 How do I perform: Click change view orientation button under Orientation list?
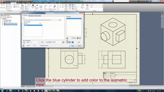pyautogui.click(x=67, y=38)
